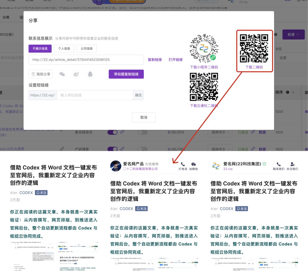Click 数据 link in 爱名网资讯 row
The image size is (308, 271).
click(x=262, y=132)
